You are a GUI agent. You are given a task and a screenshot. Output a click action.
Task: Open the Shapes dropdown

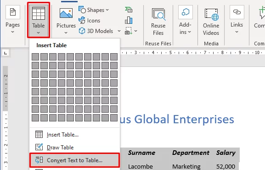(x=94, y=10)
